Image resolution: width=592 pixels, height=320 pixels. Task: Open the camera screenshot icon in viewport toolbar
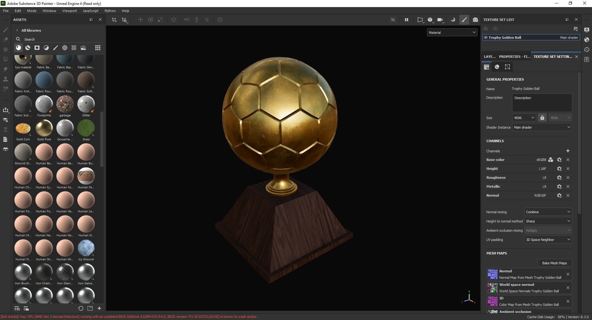pos(475,20)
